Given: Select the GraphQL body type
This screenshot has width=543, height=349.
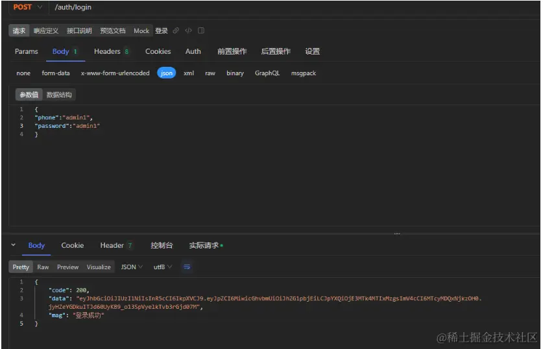Looking at the screenshot, I should (x=267, y=73).
